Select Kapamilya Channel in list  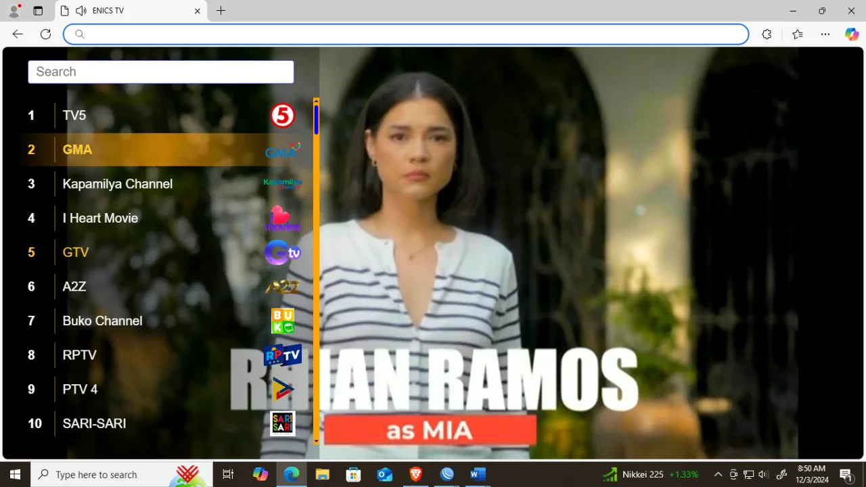pyautogui.click(x=118, y=184)
